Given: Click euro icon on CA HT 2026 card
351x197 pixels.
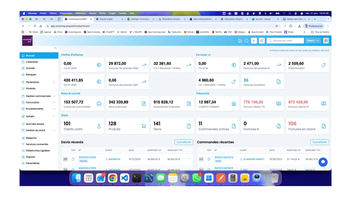Looking at the screenshot, I should click(x=99, y=65).
